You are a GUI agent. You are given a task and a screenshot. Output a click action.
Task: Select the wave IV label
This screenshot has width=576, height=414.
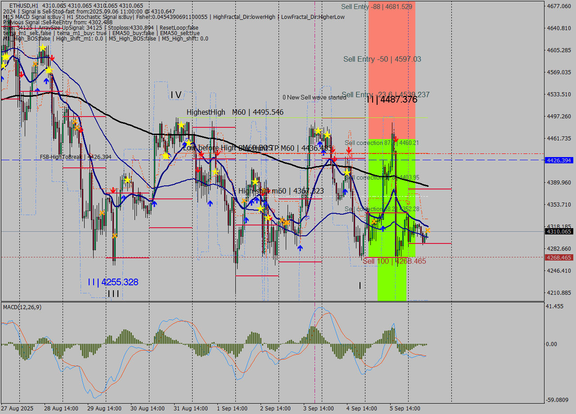pyautogui.click(x=176, y=95)
